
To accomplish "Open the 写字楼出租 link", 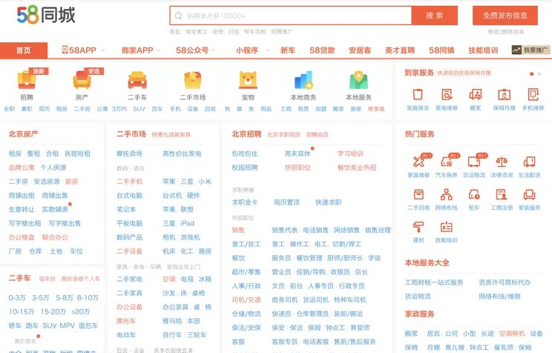I will point(24,223).
